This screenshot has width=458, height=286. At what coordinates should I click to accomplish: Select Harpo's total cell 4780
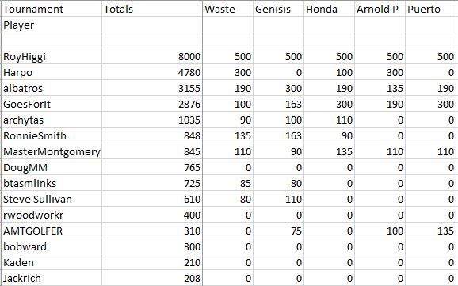click(x=152, y=72)
